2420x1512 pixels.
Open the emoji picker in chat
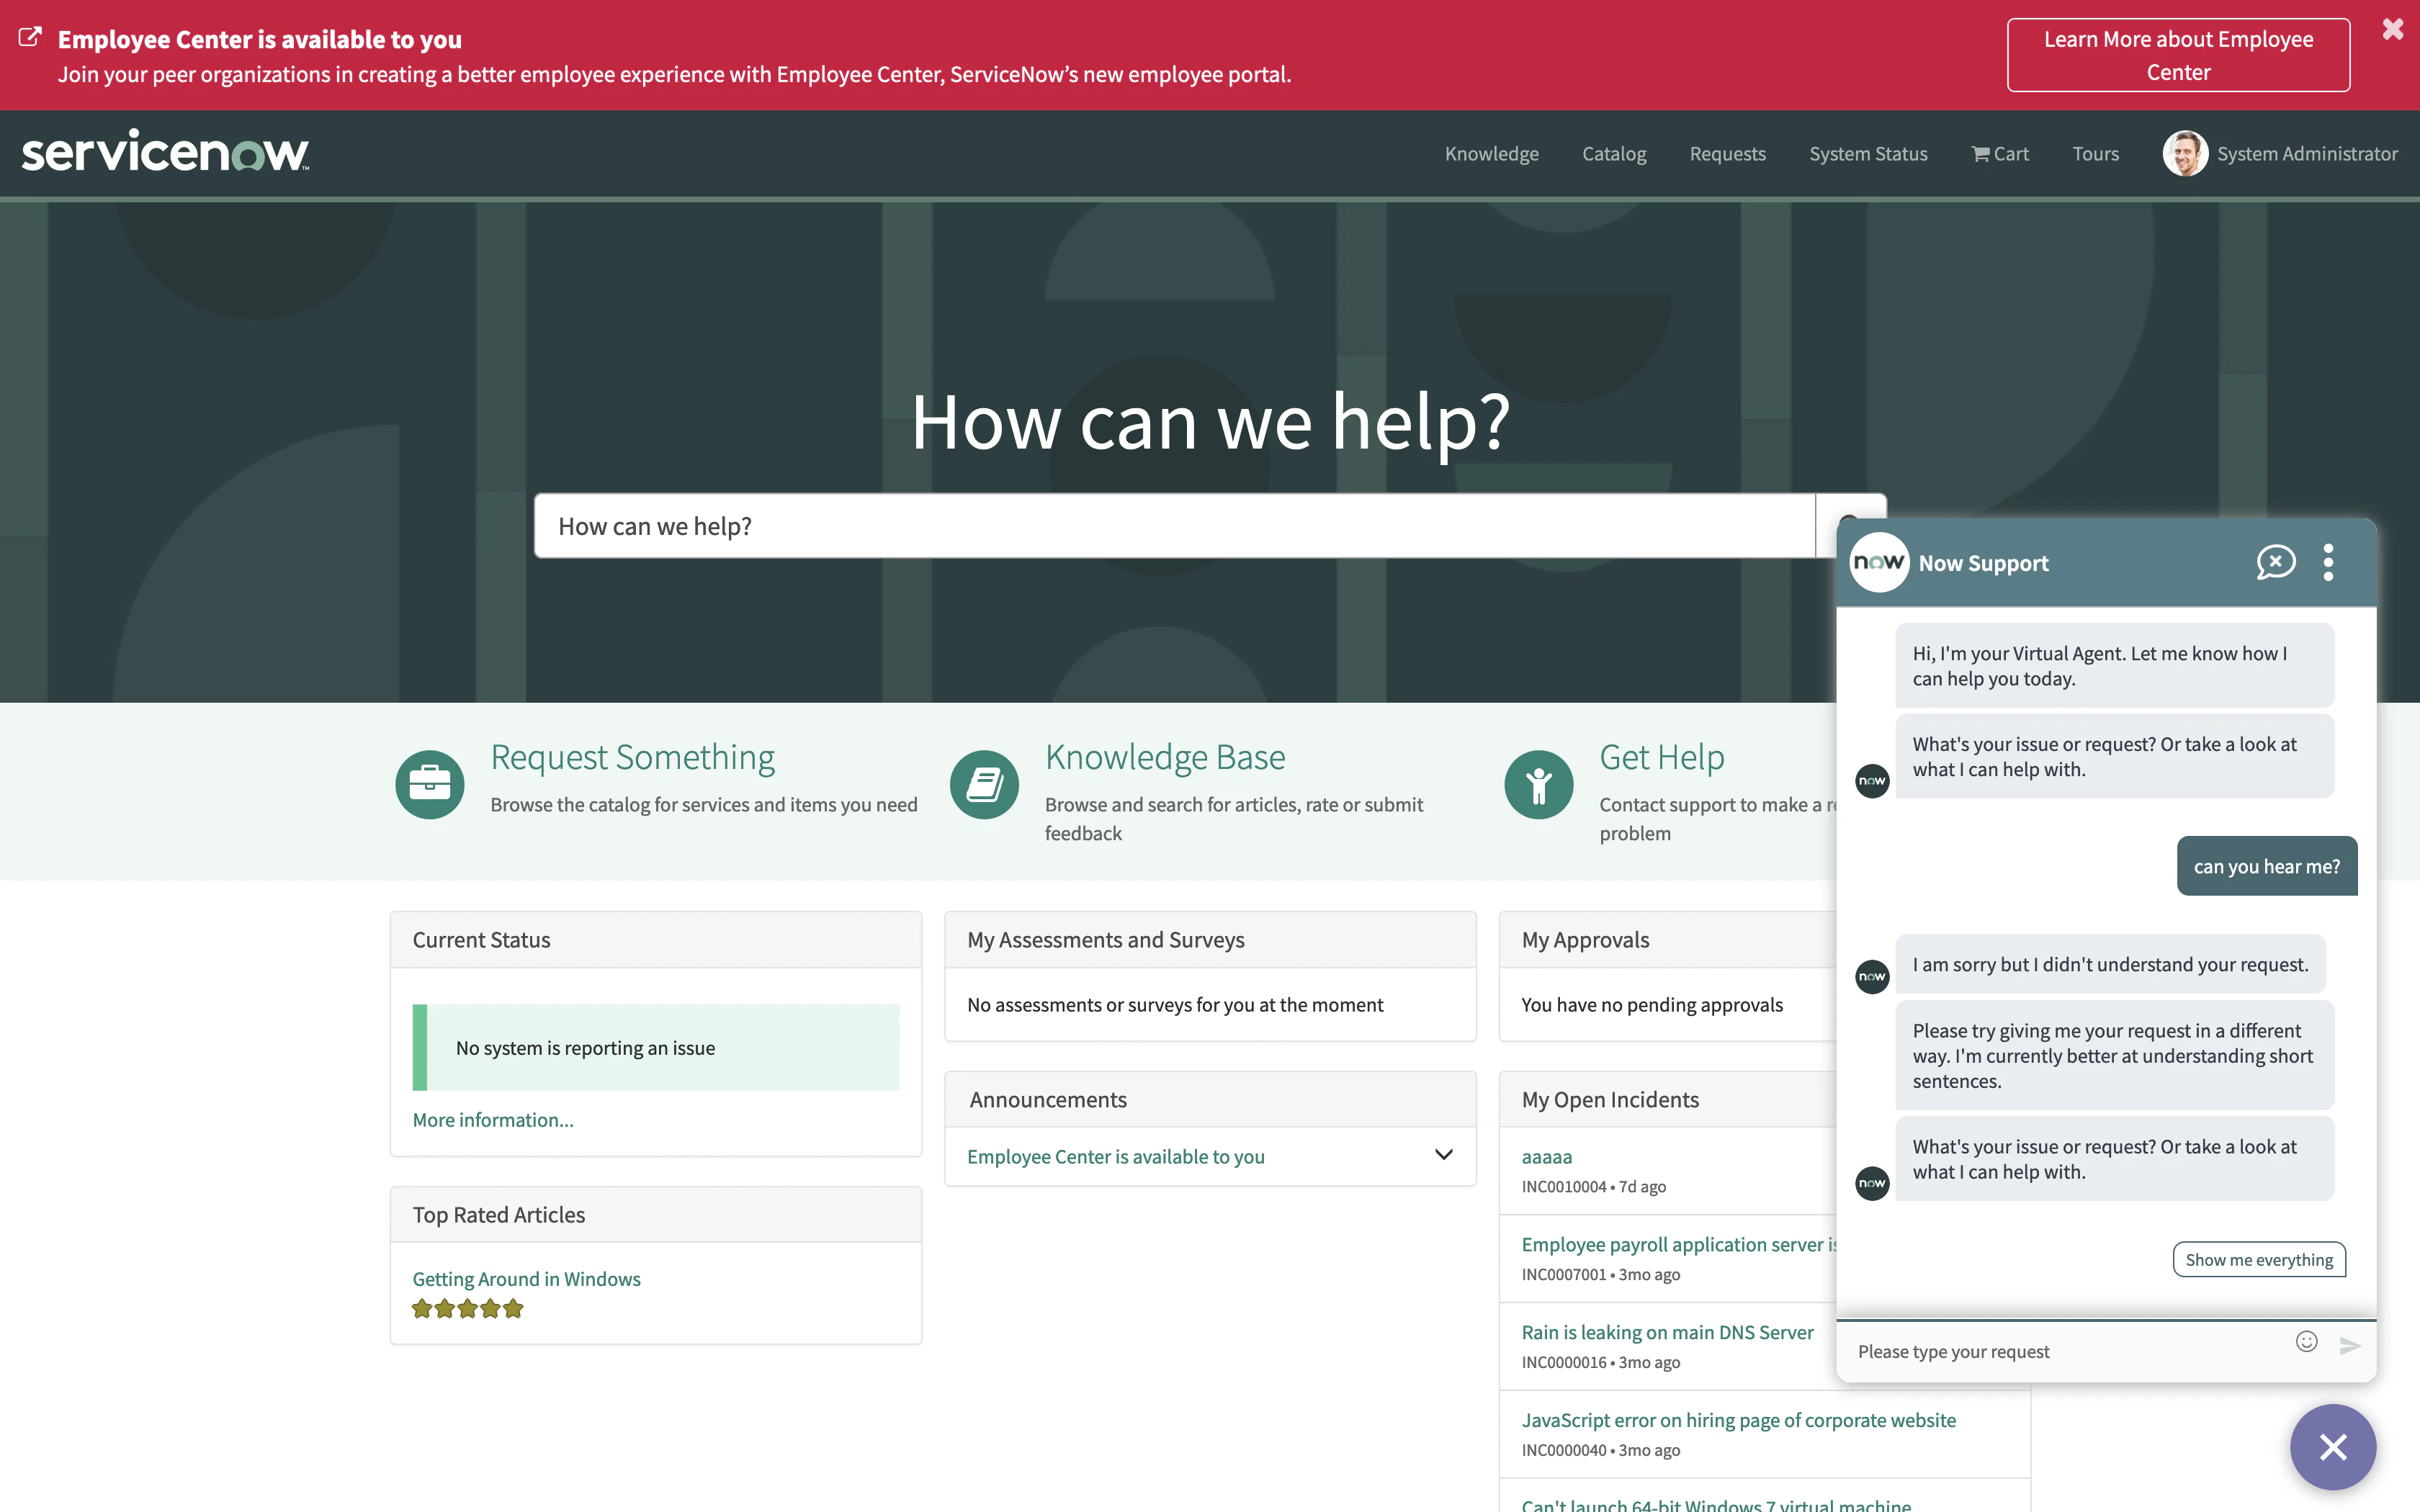pos(2306,1342)
